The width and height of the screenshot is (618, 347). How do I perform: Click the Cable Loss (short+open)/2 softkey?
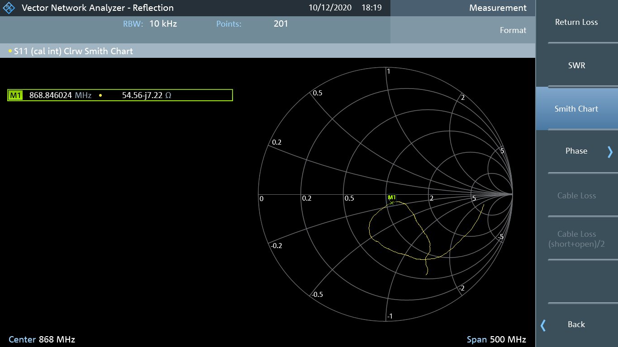click(x=576, y=239)
